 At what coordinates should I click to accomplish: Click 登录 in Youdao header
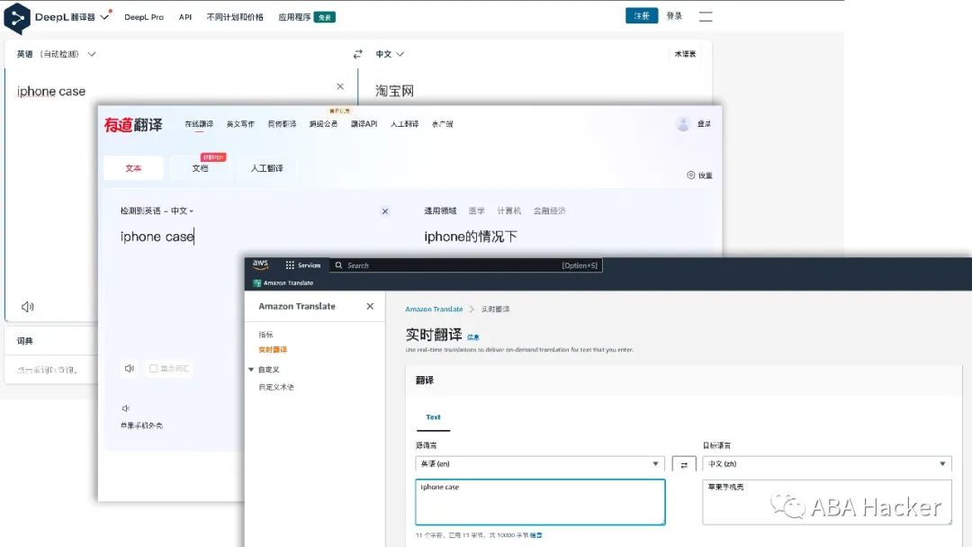coord(704,124)
